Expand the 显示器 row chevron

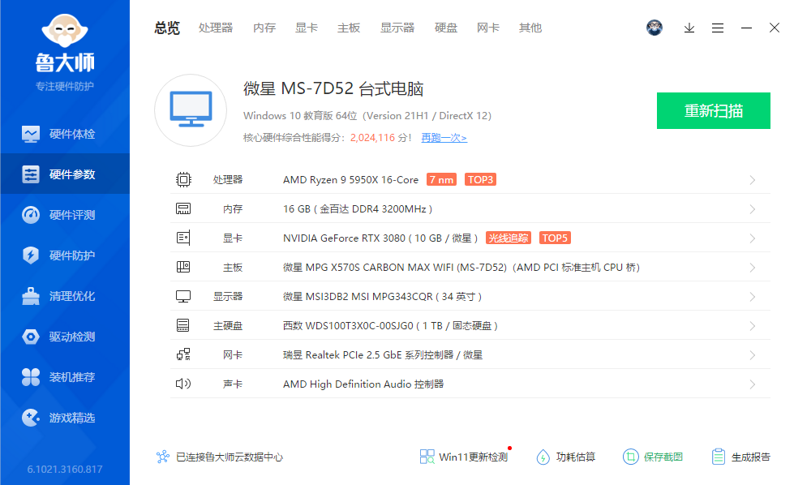tap(753, 297)
